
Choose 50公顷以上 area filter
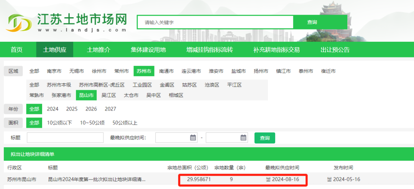pyautogui.click(x=125, y=123)
